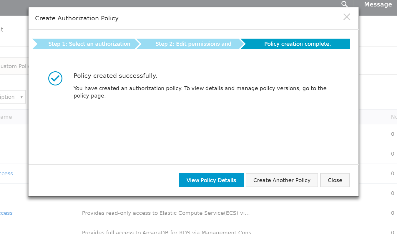Open the search magnifier icon in the header

tap(344, 4)
